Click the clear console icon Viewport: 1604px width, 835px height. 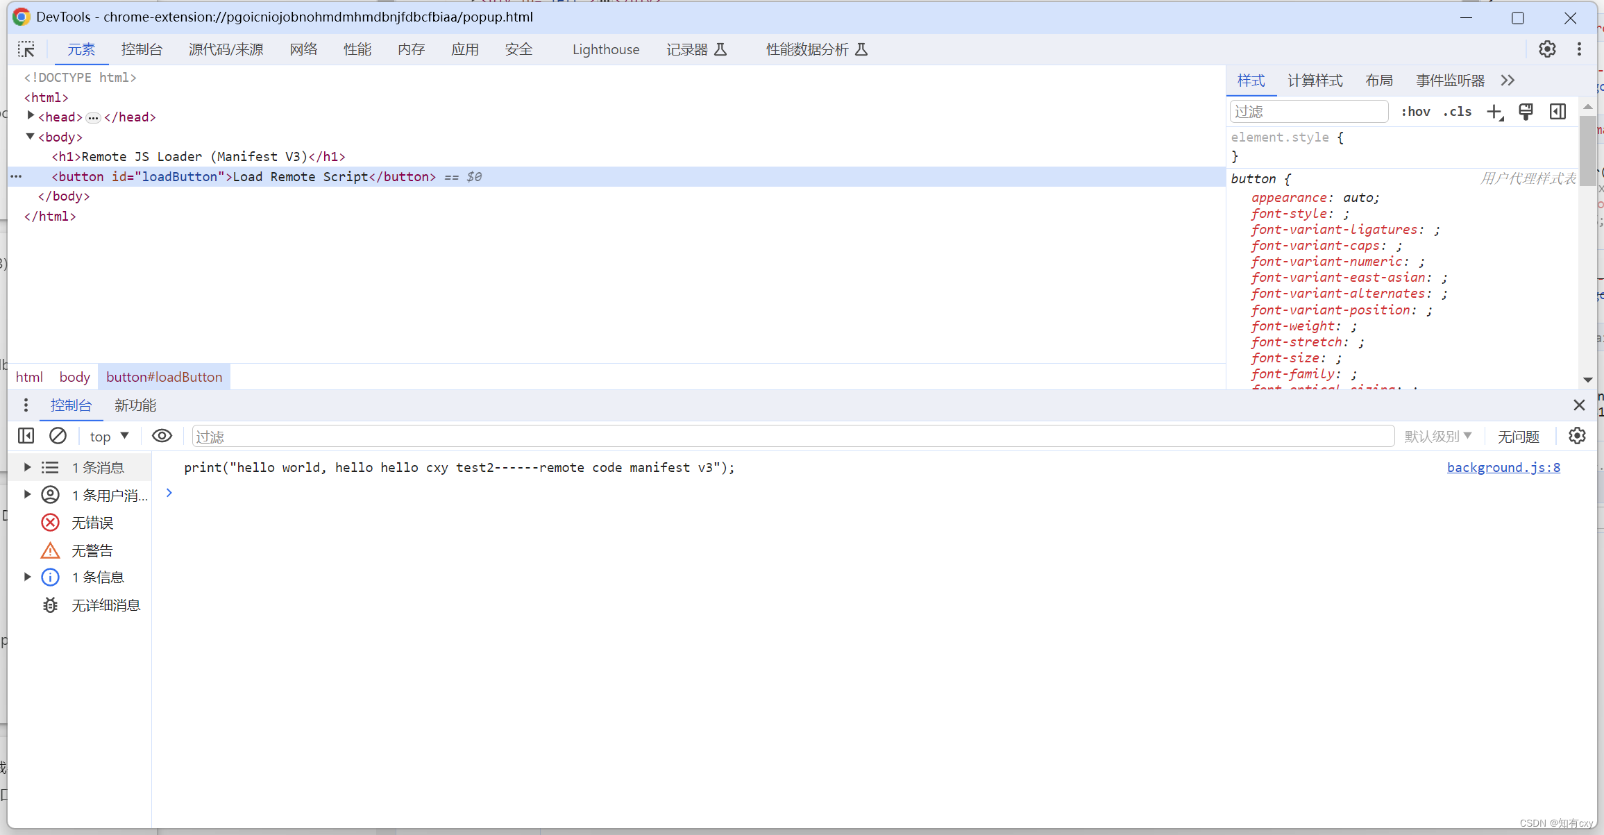coord(58,436)
